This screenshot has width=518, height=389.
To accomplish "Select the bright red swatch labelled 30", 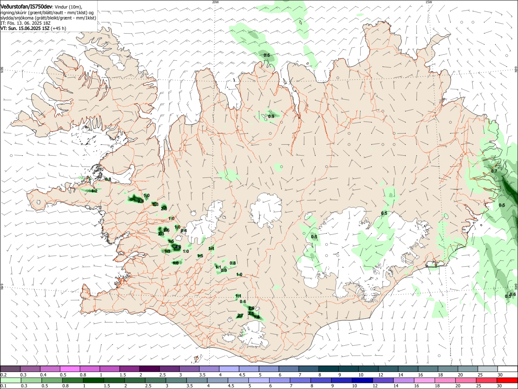I will 508,380.
